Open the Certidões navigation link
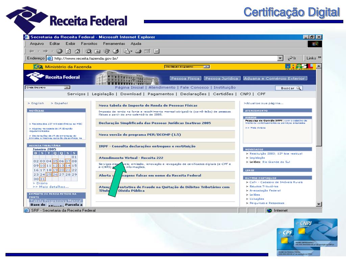The width and height of the screenshot is (346, 259). pos(223,94)
